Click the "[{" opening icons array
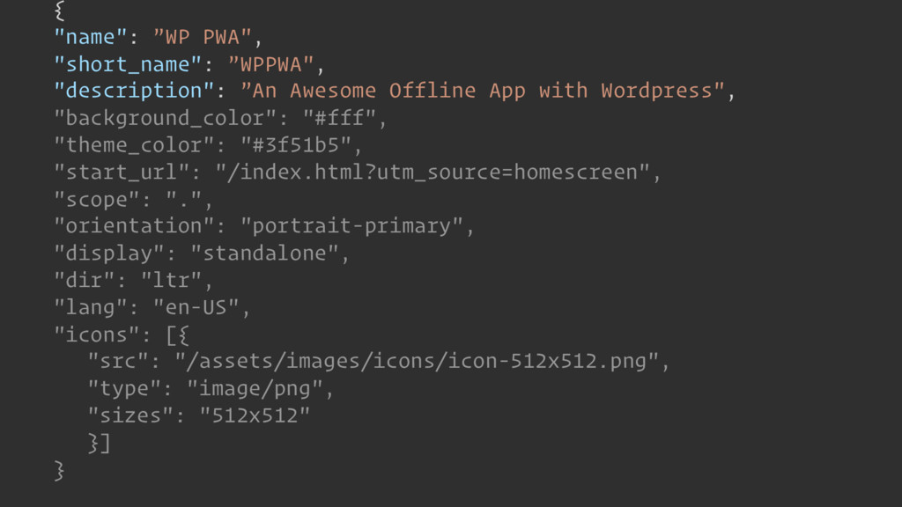 177,334
